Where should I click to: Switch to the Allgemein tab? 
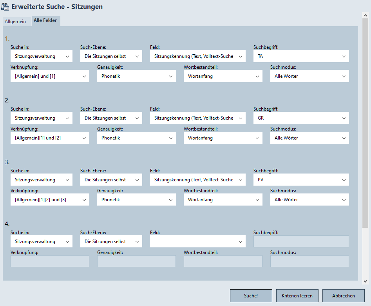[x=15, y=21]
